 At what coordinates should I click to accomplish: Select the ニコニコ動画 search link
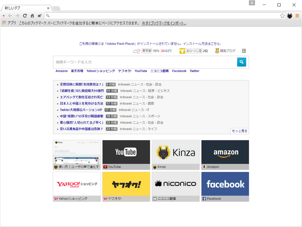(160, 71)
